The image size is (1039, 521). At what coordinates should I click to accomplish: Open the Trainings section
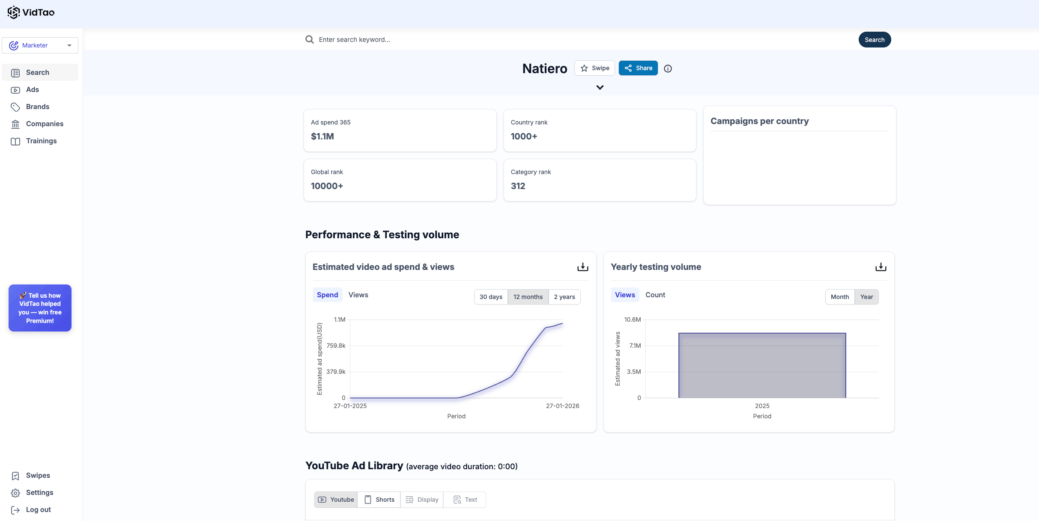click(41, 141)
